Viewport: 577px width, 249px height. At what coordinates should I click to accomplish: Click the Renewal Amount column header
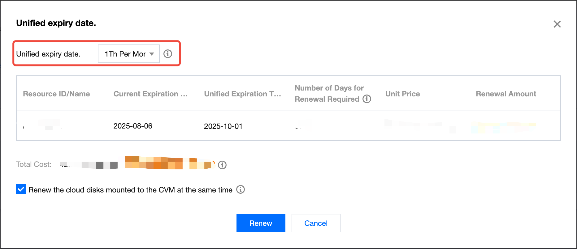(x=506, y=94)
